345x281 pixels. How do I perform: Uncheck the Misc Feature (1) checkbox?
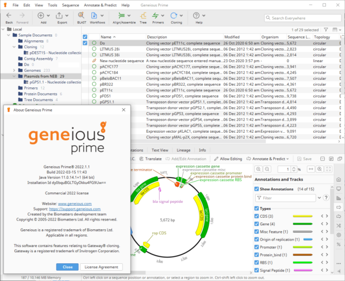256,232
